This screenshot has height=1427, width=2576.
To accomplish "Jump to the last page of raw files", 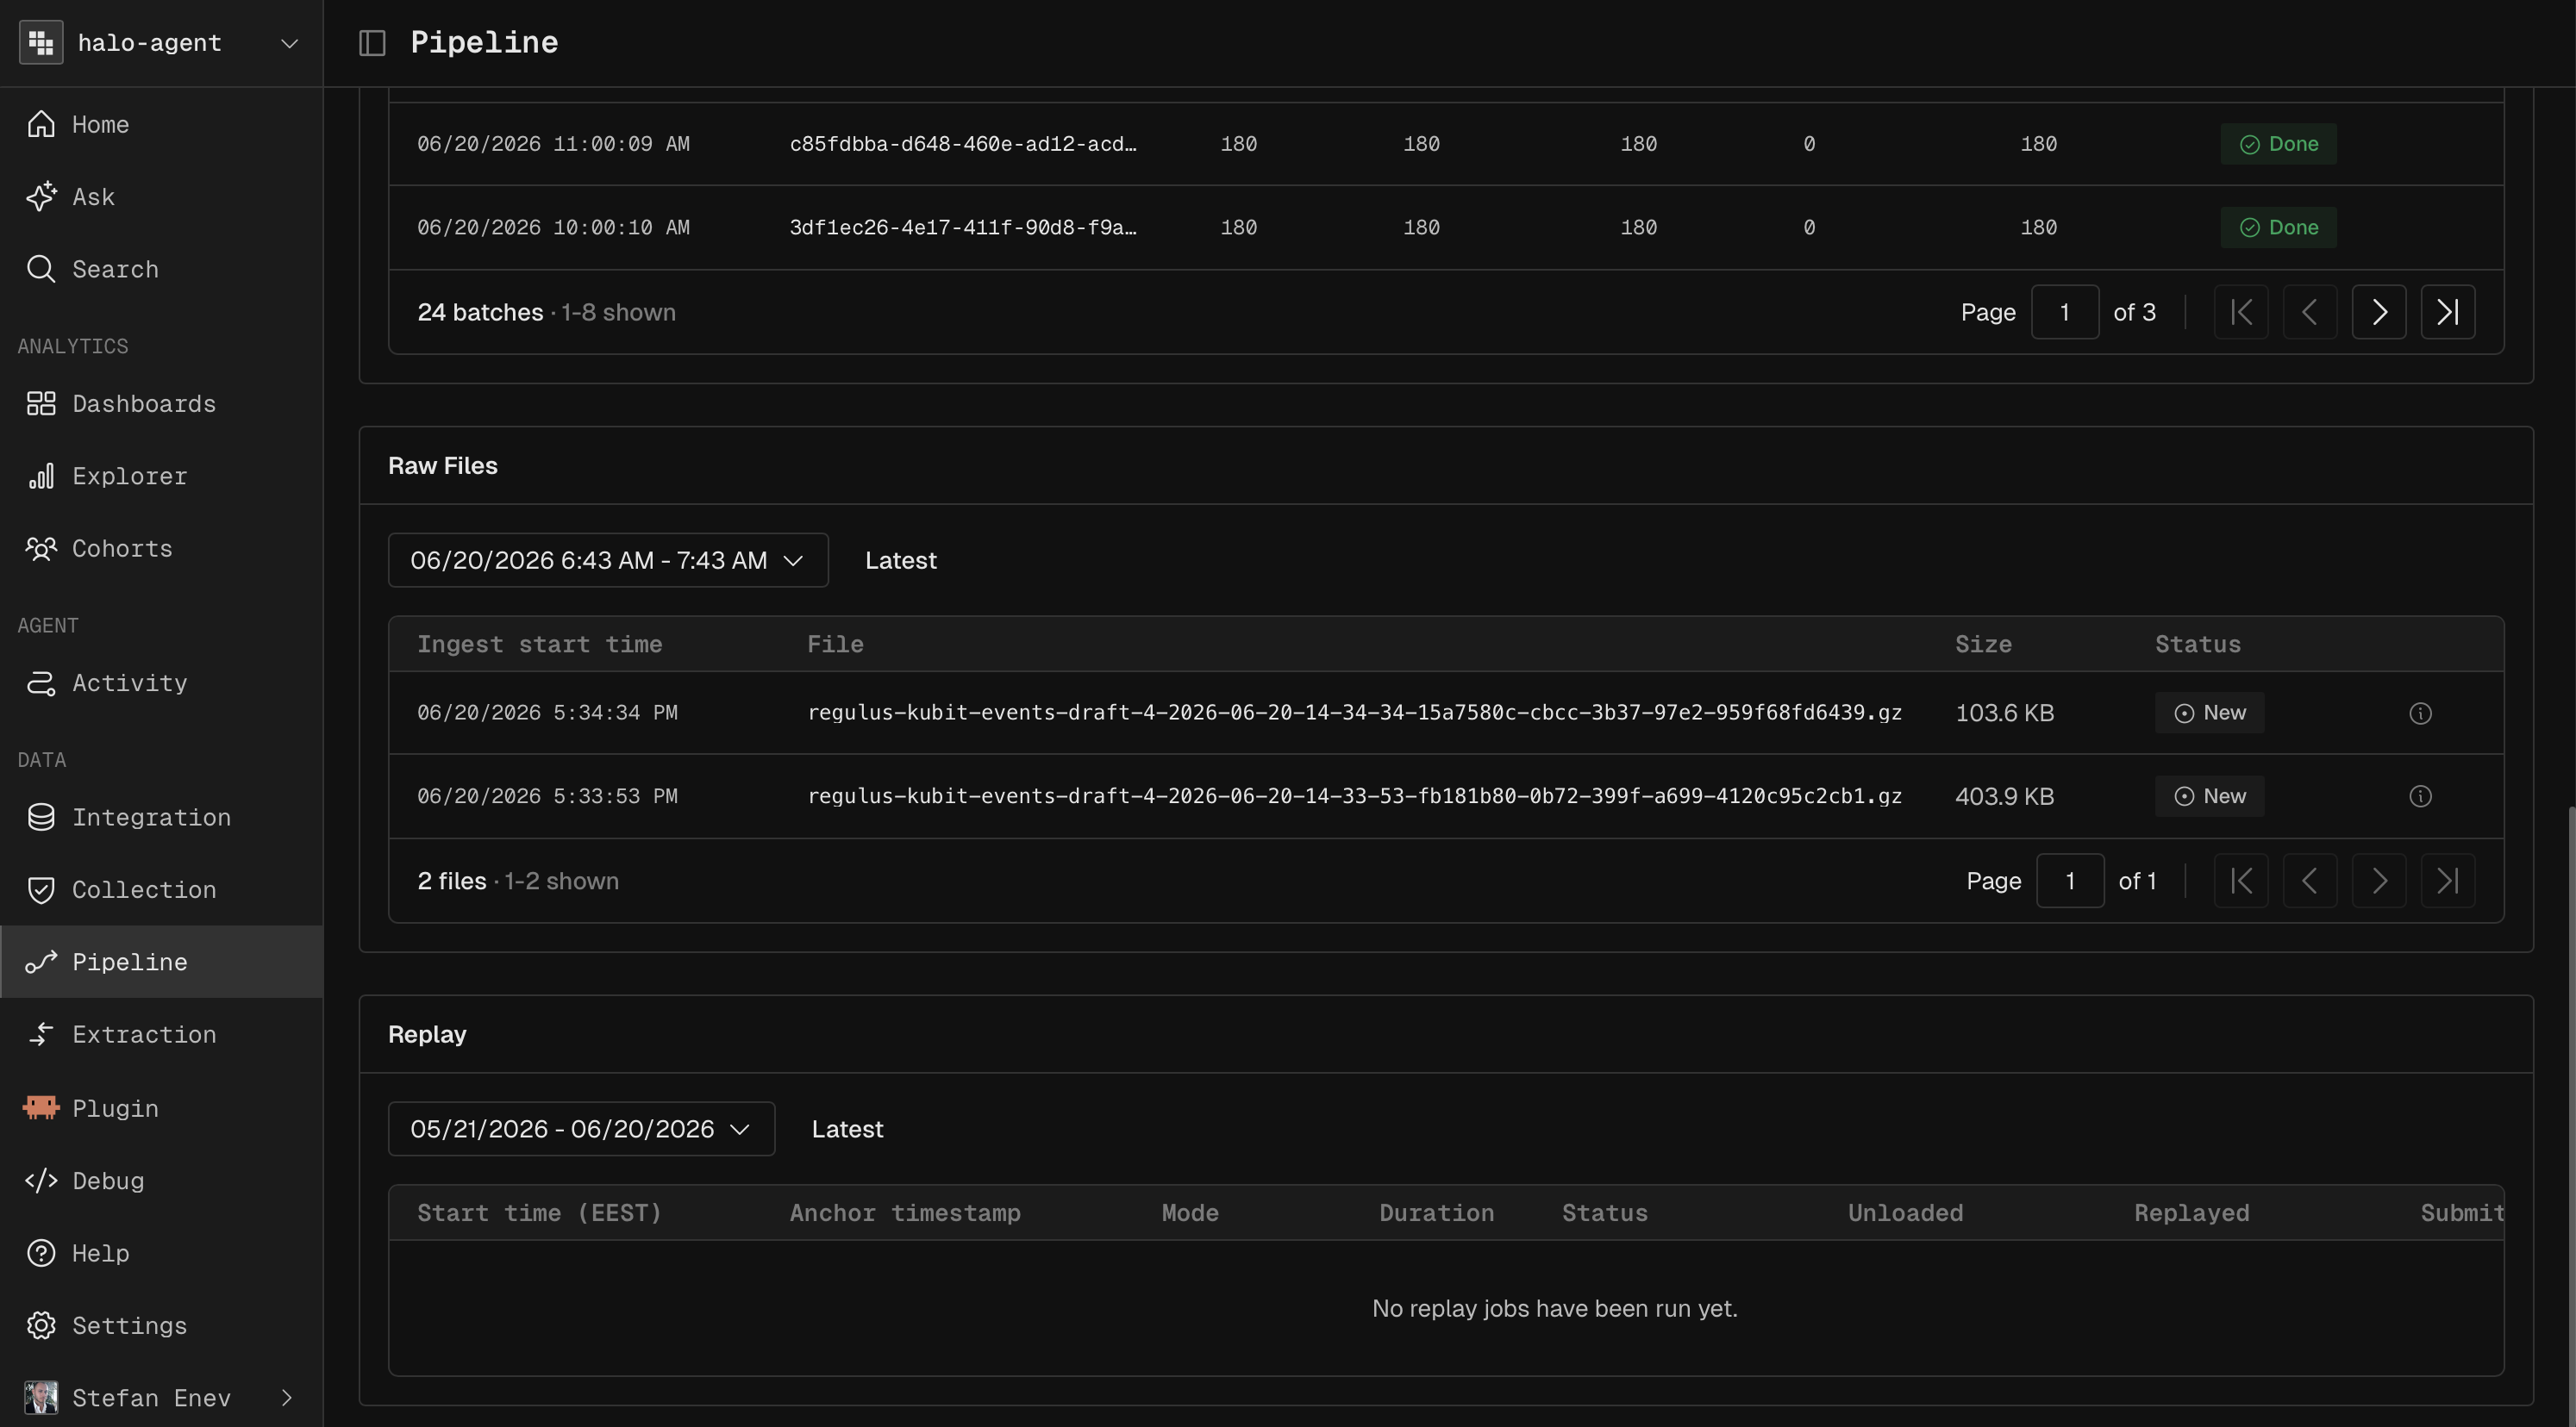I will pyautogui.click(x=2448, y=882).
